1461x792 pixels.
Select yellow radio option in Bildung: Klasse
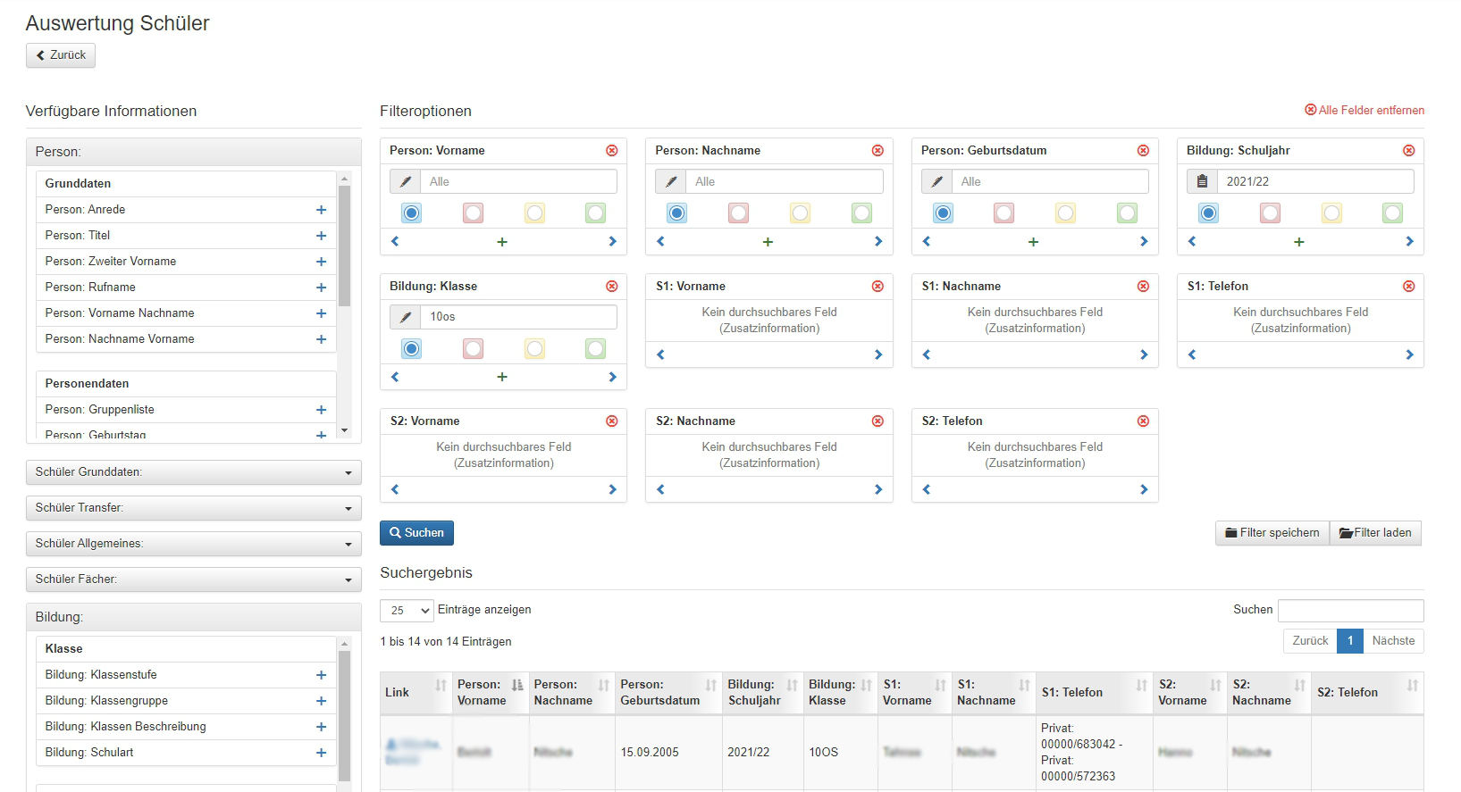click(x=534, y=349)
